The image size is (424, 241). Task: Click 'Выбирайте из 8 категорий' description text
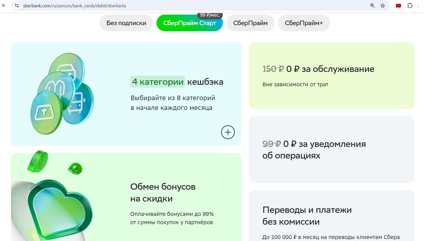point(173,103)
